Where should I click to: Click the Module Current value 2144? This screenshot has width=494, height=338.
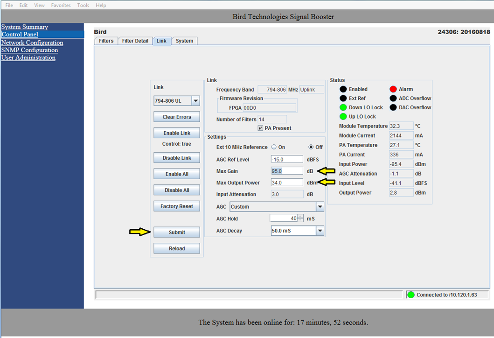click(x=401, y=135)
